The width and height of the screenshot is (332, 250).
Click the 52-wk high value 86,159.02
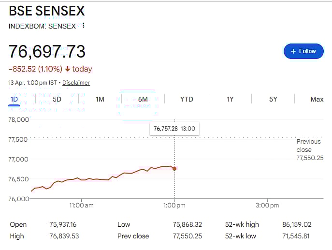298,224
